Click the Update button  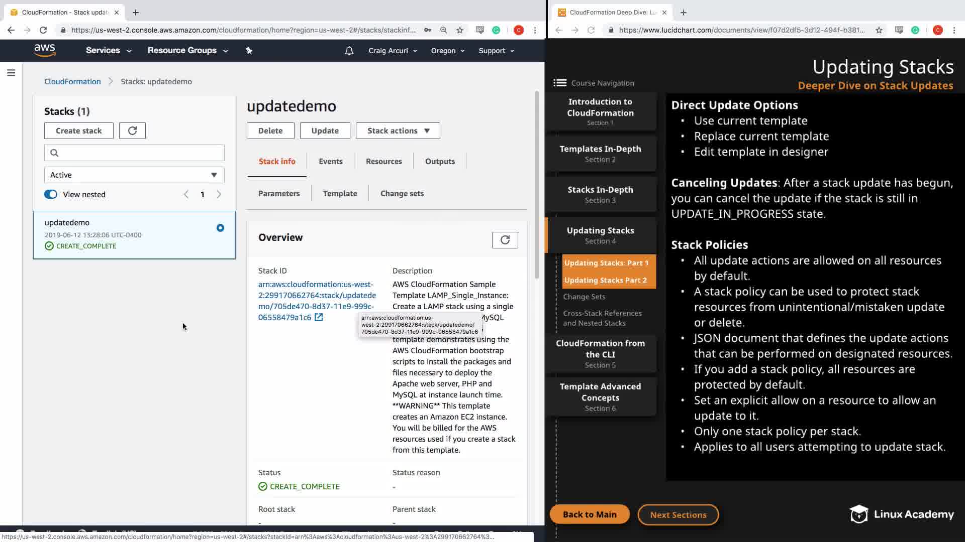click(325, 130)
